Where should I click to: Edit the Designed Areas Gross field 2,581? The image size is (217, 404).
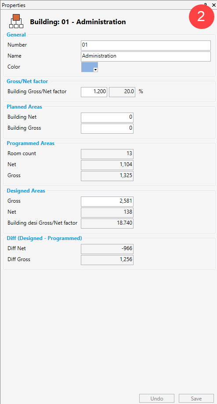(107, 201)
